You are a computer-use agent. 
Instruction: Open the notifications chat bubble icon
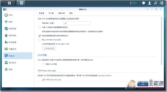(144, 3)
